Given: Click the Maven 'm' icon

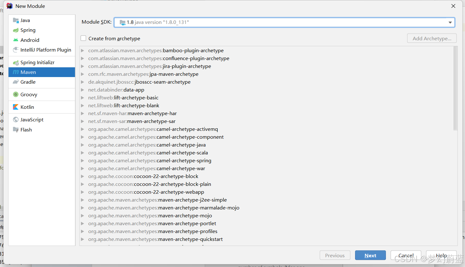Looking at the screenshot, I should coord(16,72).
